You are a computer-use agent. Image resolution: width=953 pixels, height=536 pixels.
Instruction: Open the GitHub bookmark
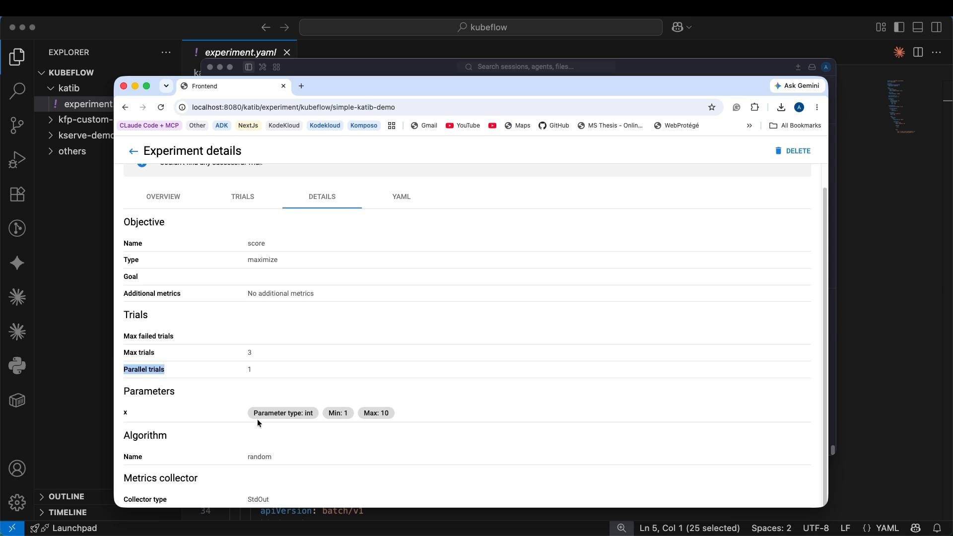point(554,126)
